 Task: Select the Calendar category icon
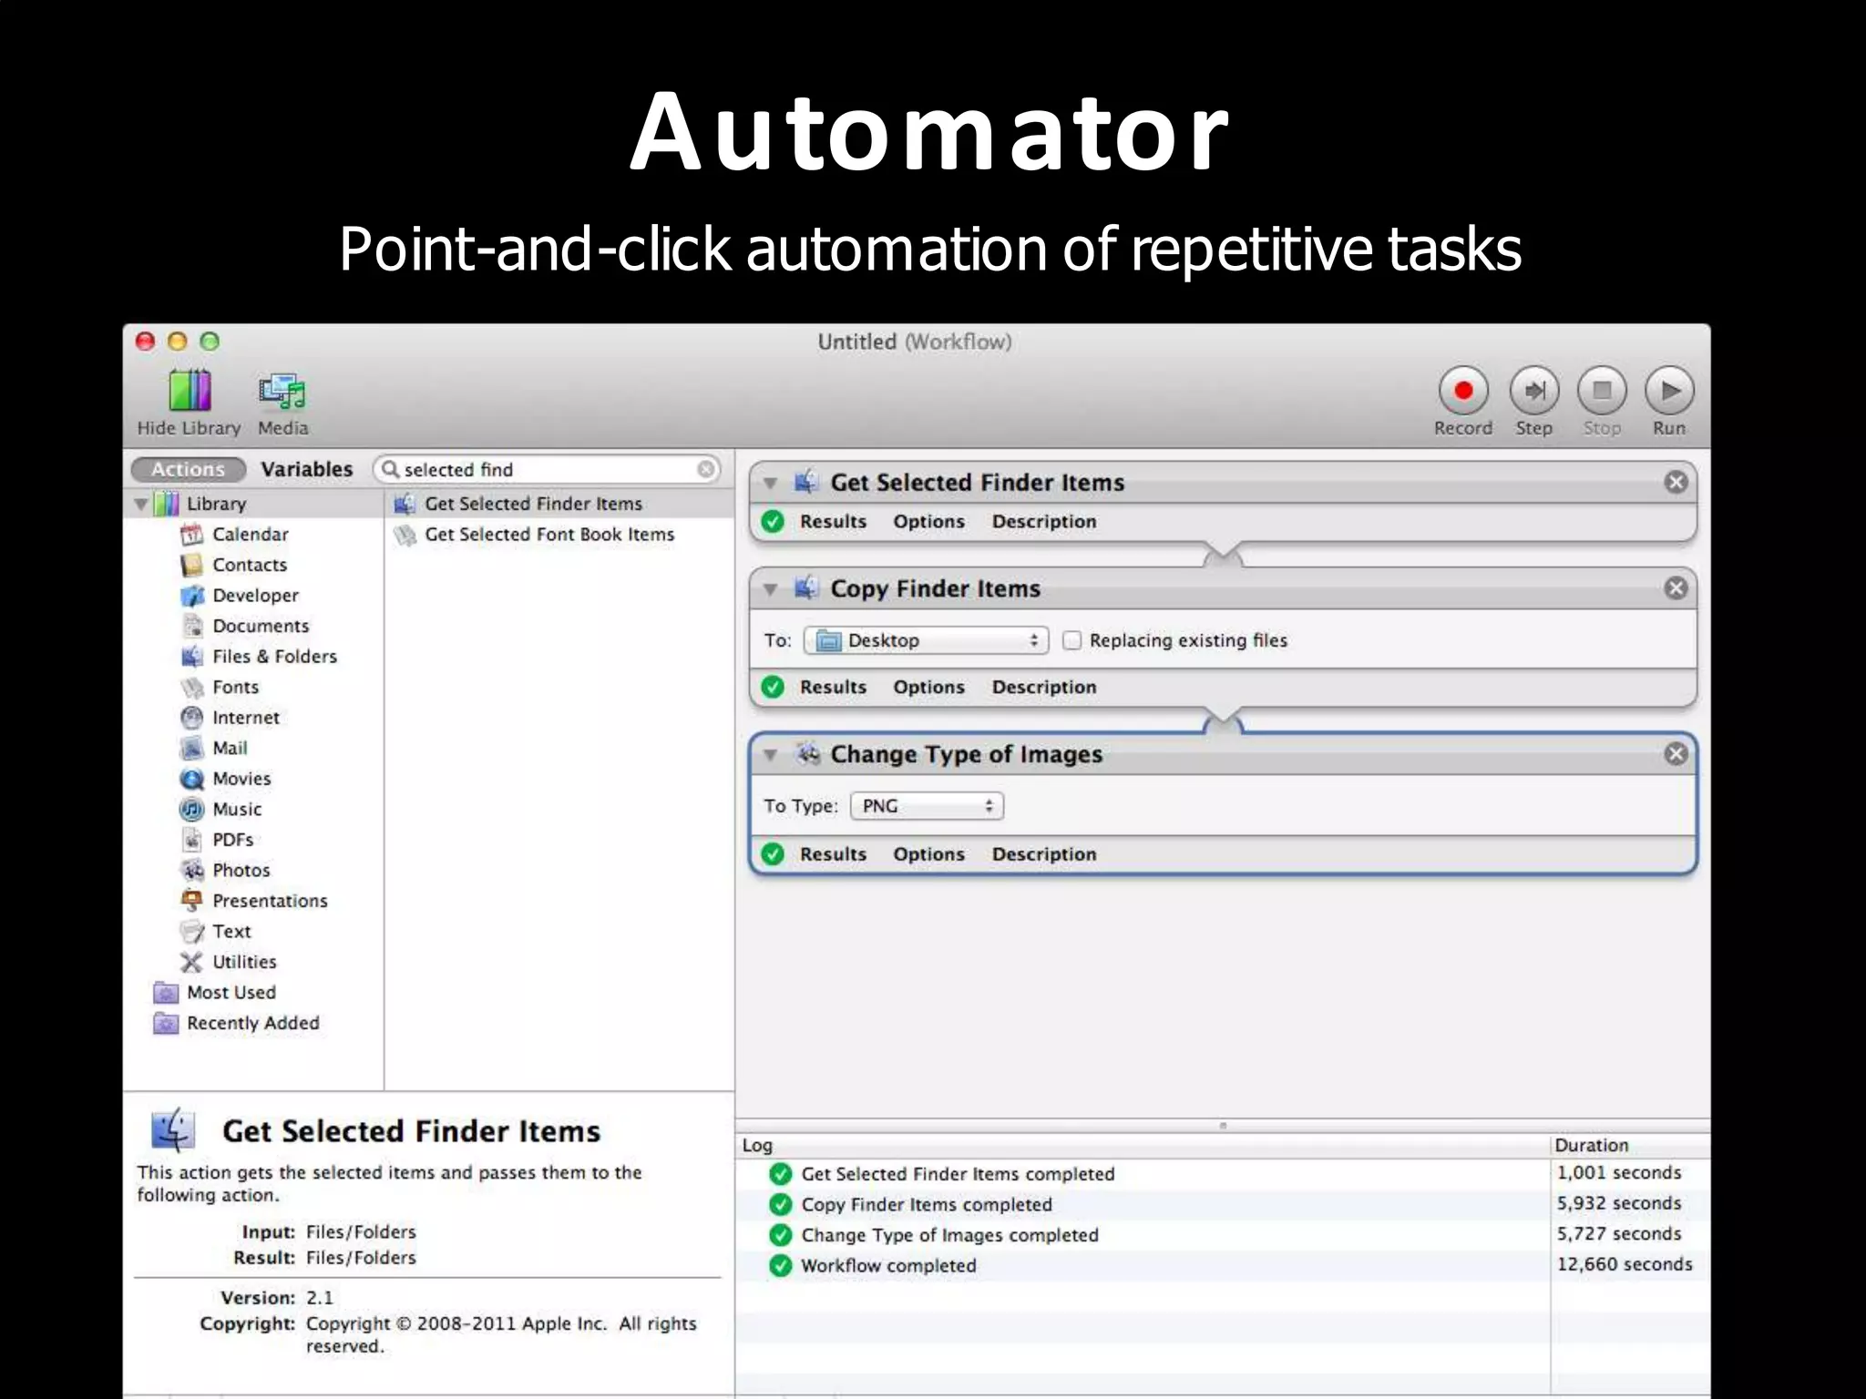click(x=191, y=535)
